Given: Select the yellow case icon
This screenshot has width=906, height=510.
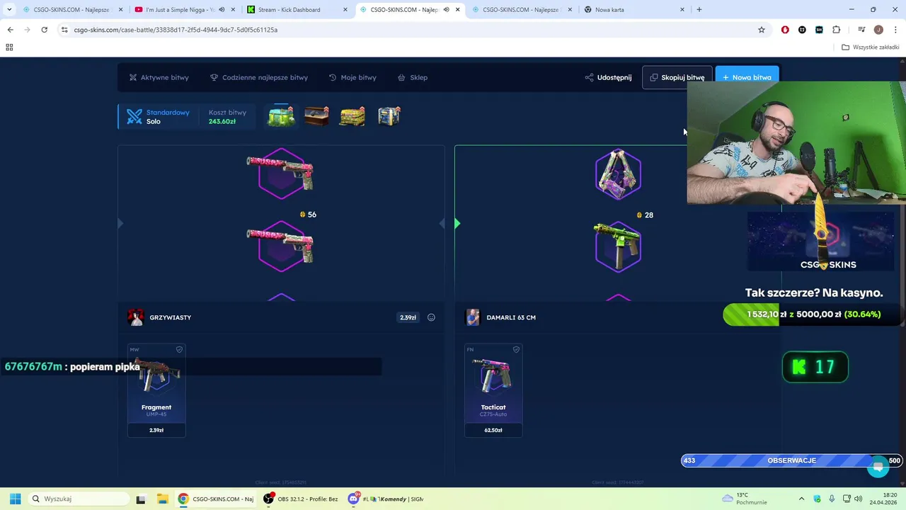Looking at the screenshot, I should (x=352, y=115).
